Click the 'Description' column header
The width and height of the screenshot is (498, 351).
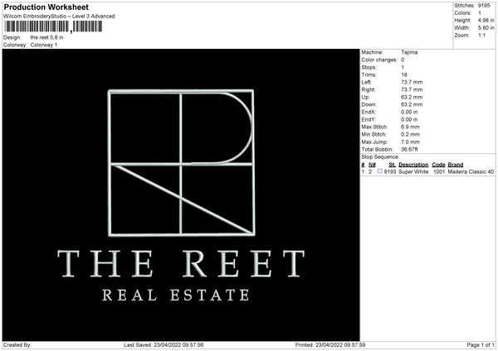413,165
